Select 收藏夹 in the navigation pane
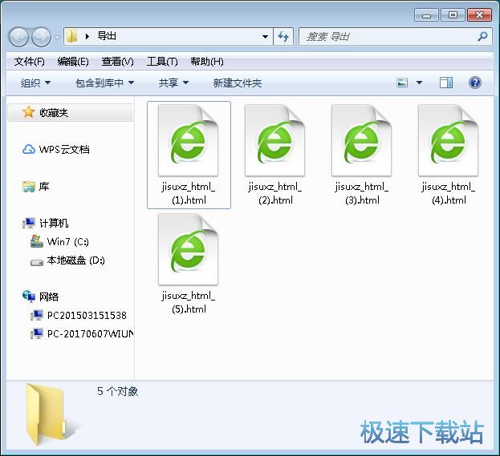The image size is (500, 456). point(71,112)
